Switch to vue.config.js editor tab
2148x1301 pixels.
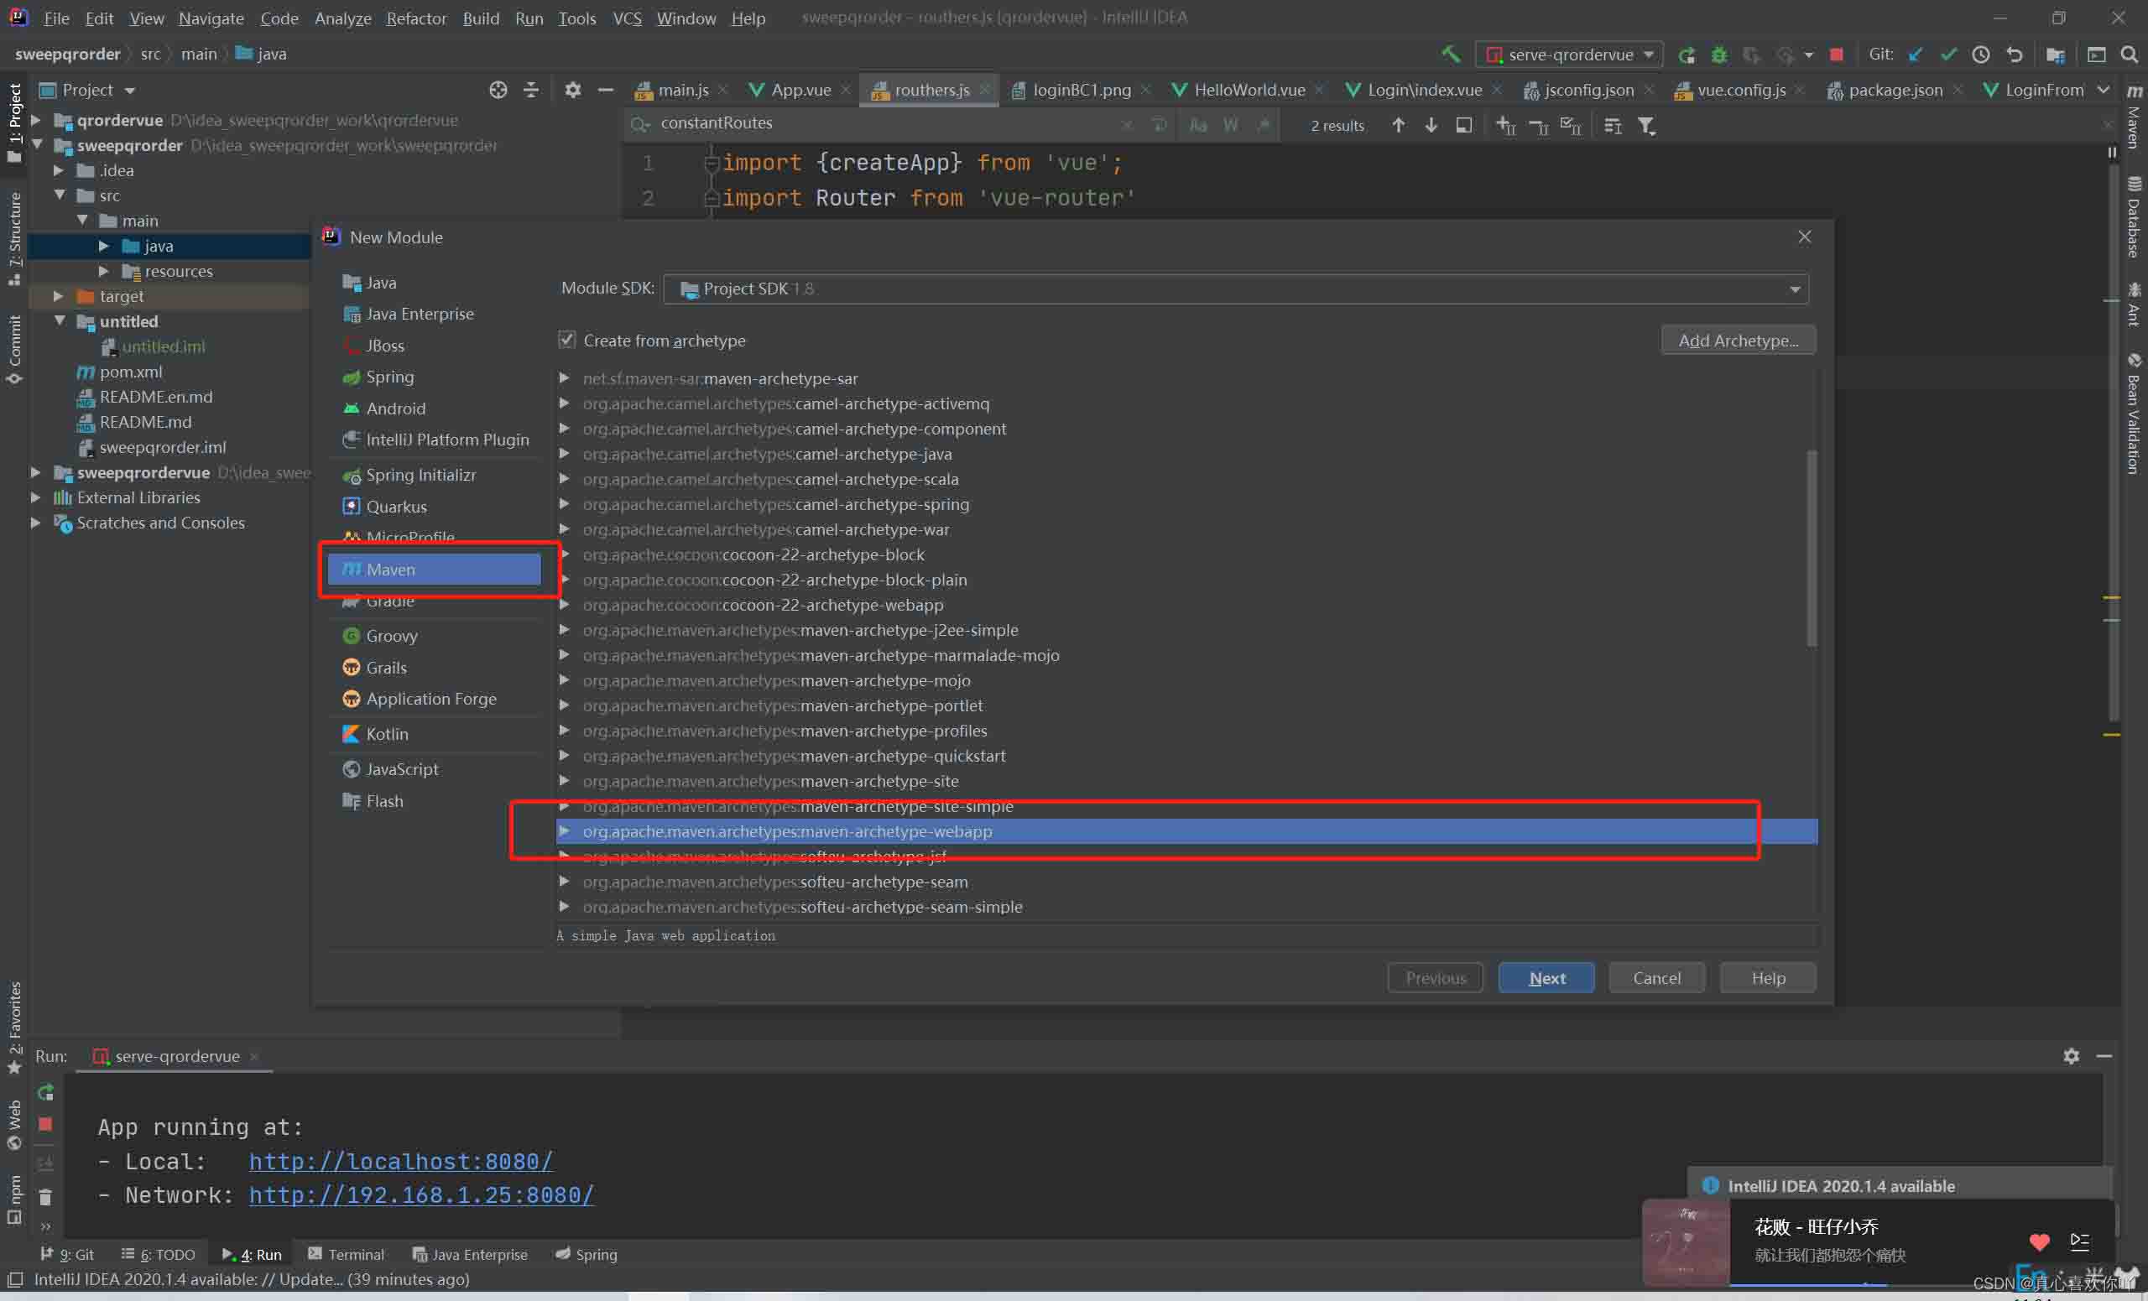tap(1740, 90)
